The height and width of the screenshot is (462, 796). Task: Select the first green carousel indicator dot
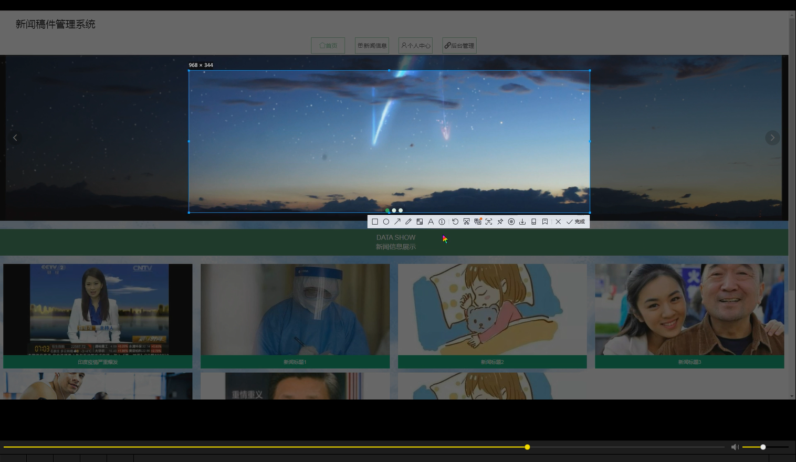pos(387,211)
